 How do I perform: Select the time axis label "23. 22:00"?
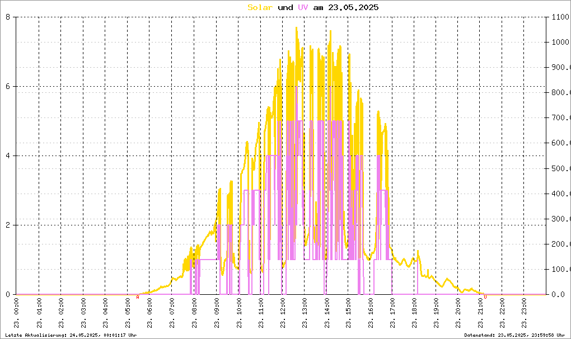click(x=502, y=313)
